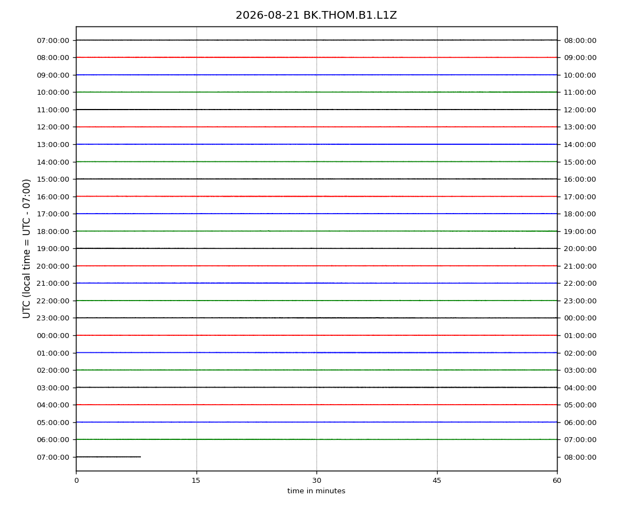
Task: Click the 12:00:00 label on the right axis
Action: coord(580,110)
